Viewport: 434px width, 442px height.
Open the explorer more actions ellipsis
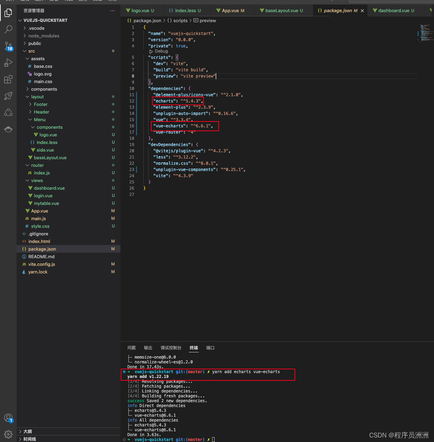112,11
